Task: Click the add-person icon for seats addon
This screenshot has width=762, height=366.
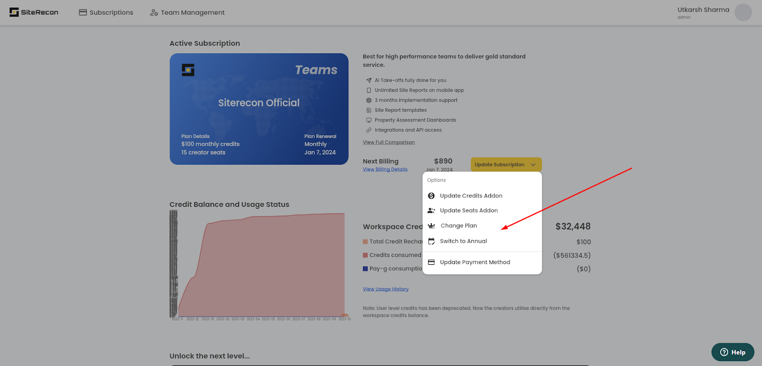Action: click(x=431, y=210)
